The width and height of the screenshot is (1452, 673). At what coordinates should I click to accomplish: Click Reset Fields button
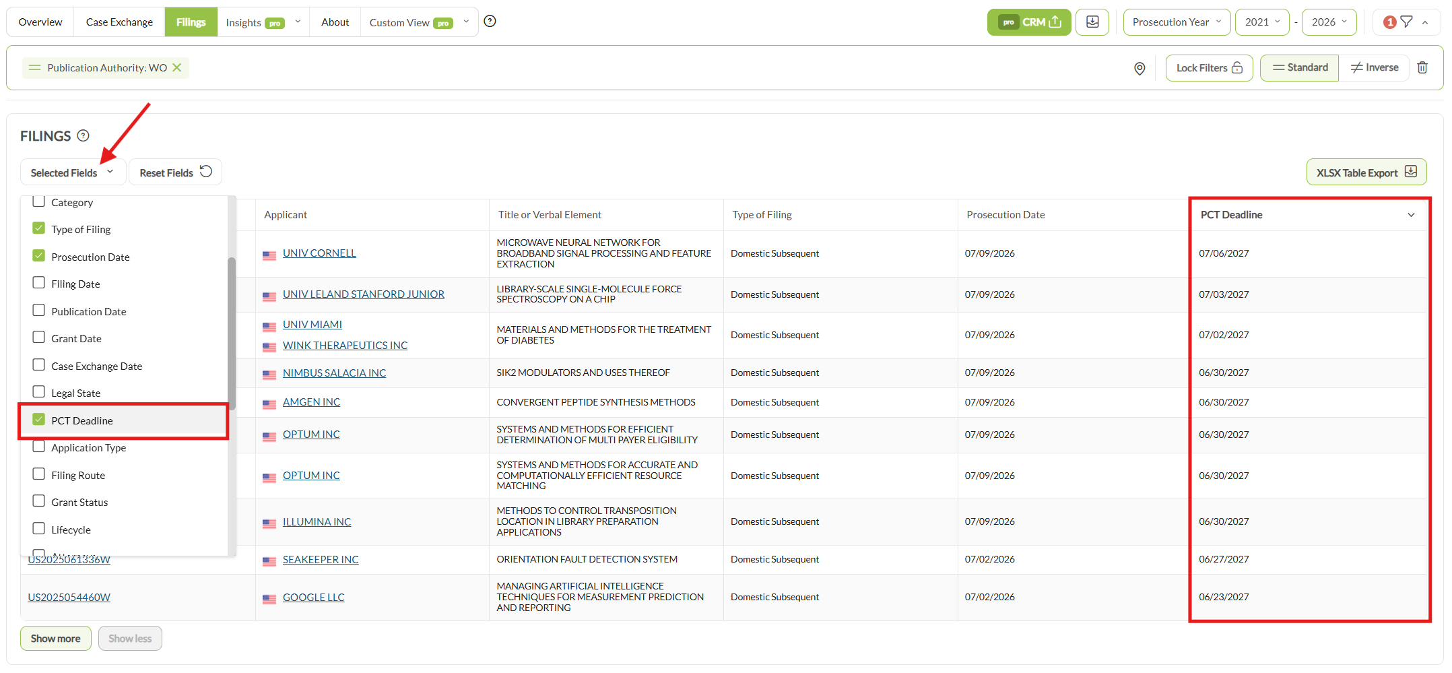[175, 172]
